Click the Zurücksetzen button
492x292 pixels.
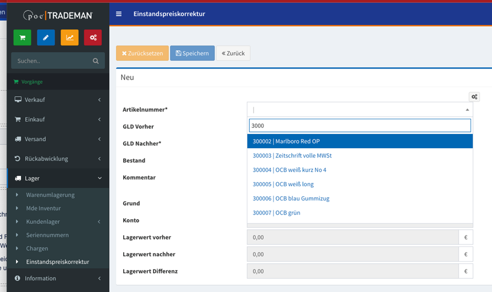[143, 53]
